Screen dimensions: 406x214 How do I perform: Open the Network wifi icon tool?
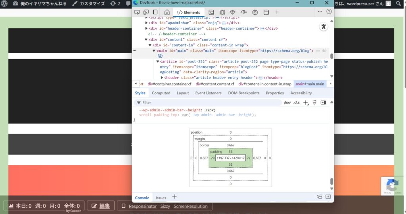[x=233, y=12]
